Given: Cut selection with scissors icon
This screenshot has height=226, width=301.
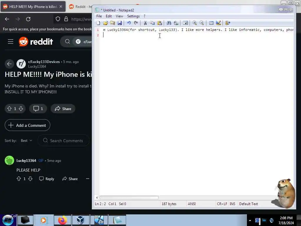Looking at the screenshot, I should [145, 23].
